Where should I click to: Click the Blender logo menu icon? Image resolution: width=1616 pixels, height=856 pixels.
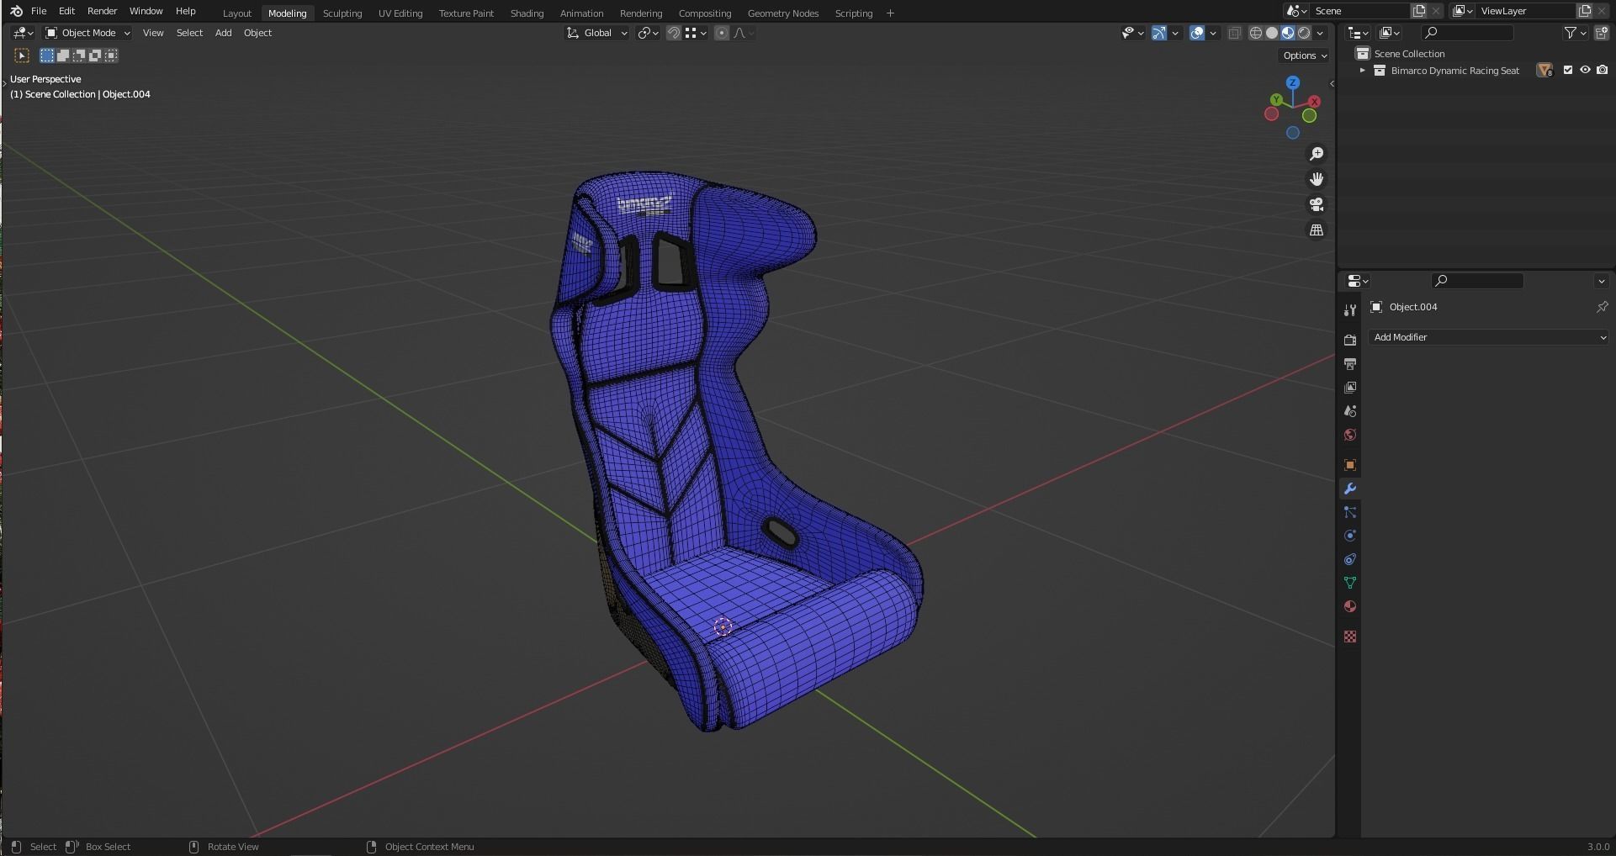coord(16,11)
